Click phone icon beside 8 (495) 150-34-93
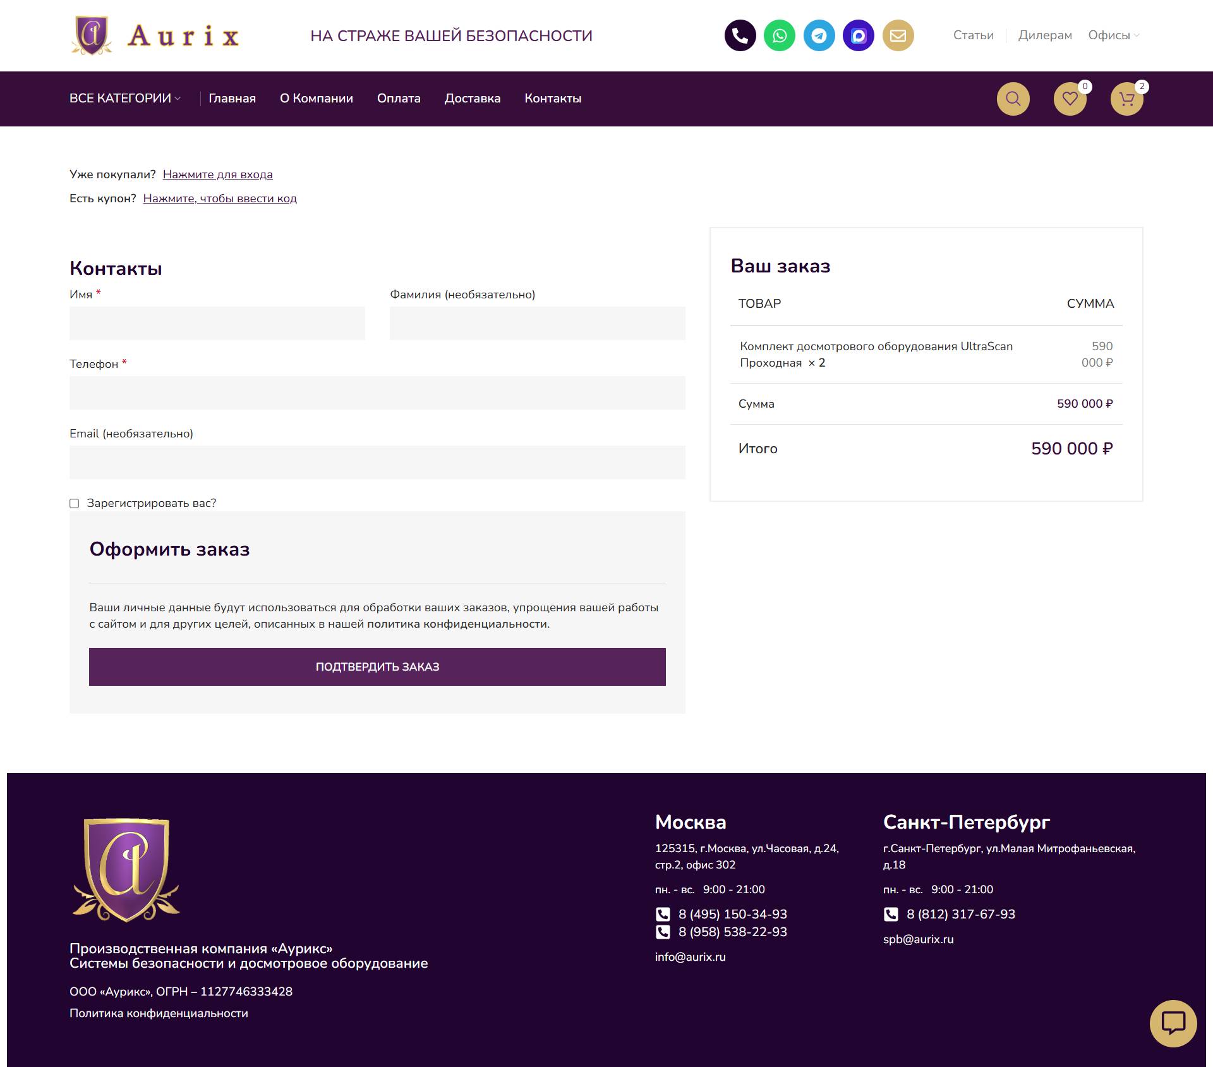Viewport: 1213px width, 1067px height. tap(663, 914)
